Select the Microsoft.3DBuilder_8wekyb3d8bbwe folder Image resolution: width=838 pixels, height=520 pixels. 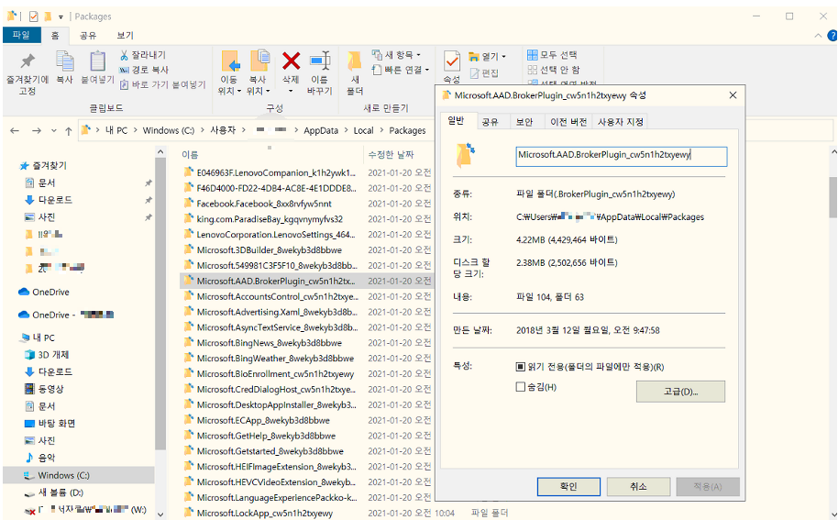pos(269,250)
